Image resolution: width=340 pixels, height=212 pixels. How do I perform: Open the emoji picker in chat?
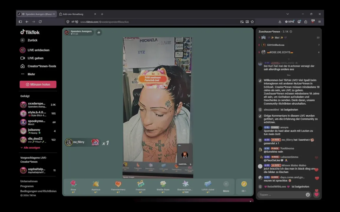(308, 195)
